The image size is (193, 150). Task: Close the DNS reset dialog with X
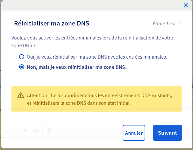[x=186, y=5]
